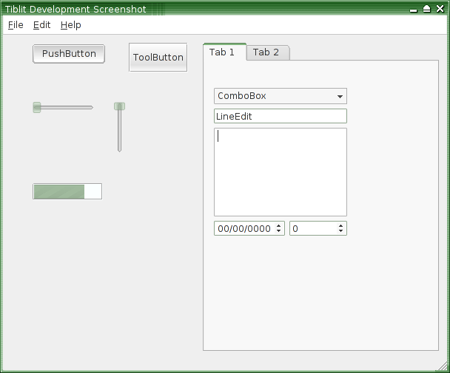Switch to Tab 2
This screenshot has width=450, height=373.
(267, 52)
